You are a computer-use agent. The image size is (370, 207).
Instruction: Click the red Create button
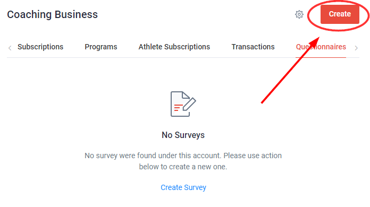340,14
